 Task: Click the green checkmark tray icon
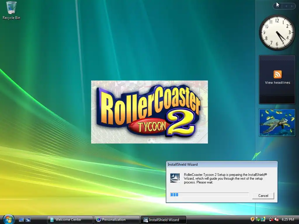[x=258, y=219]
